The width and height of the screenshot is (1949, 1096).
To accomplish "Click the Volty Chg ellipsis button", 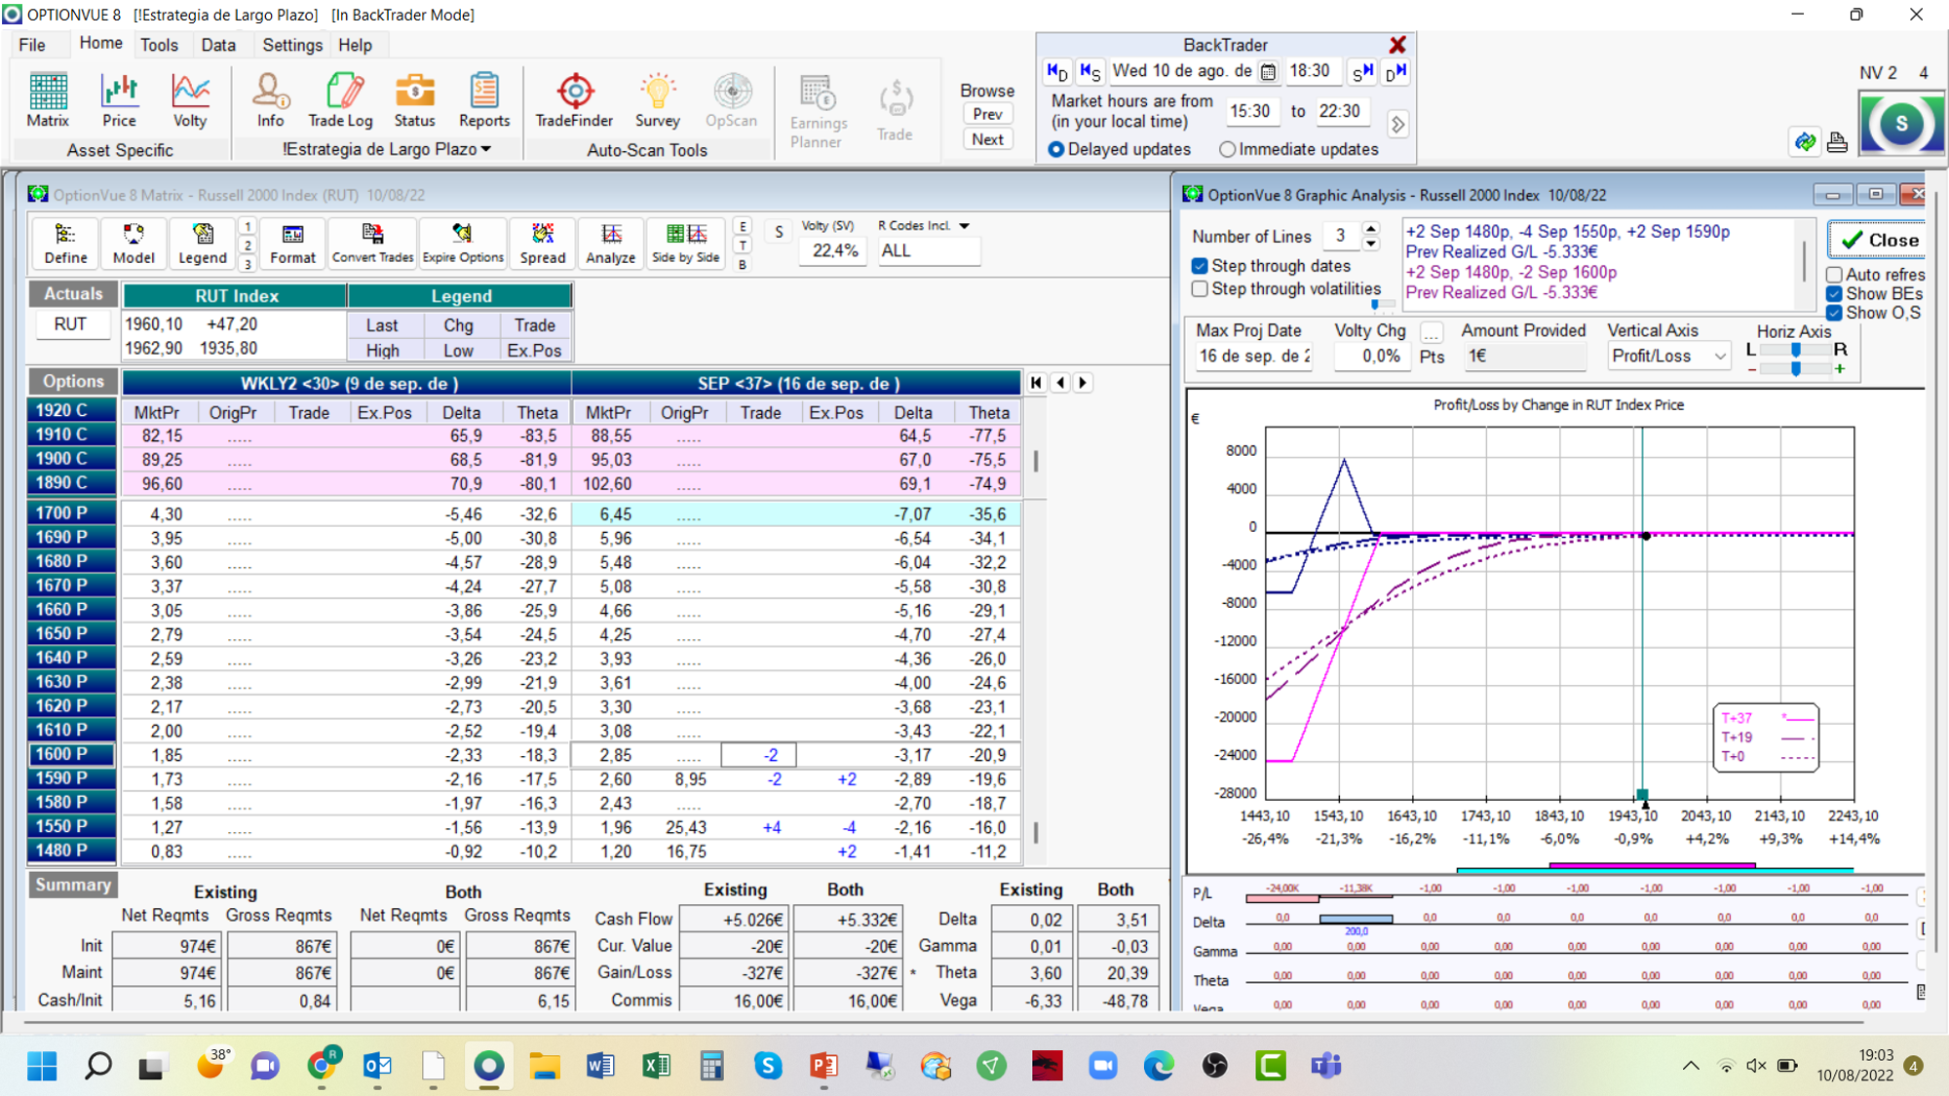I will (1431, 332).
